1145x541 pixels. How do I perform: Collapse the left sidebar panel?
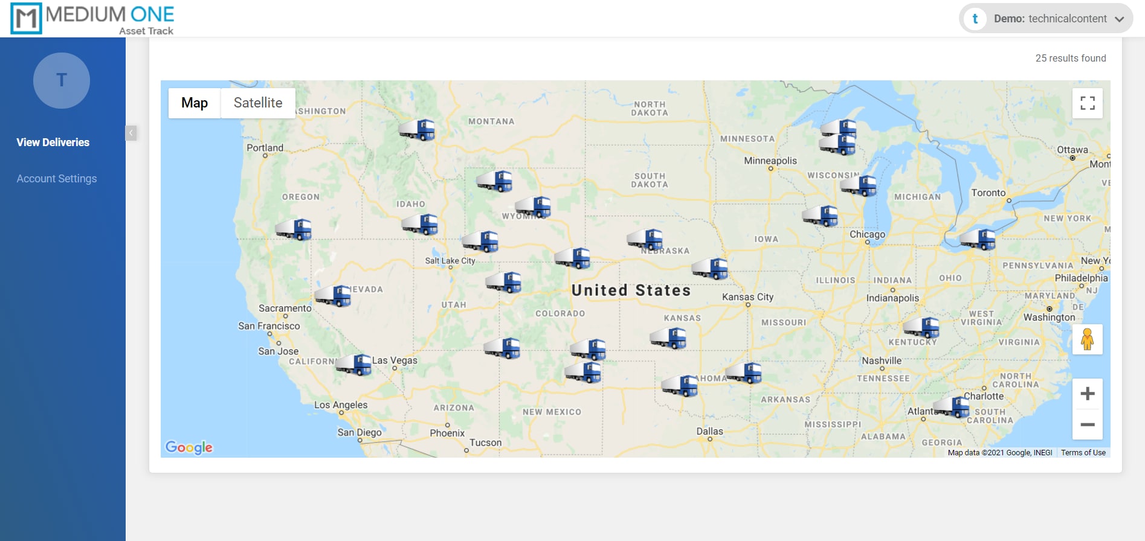coord(131,133)
